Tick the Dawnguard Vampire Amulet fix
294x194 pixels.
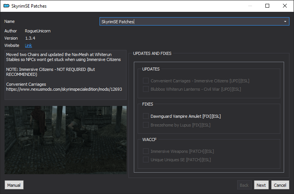tap(146, 116)
